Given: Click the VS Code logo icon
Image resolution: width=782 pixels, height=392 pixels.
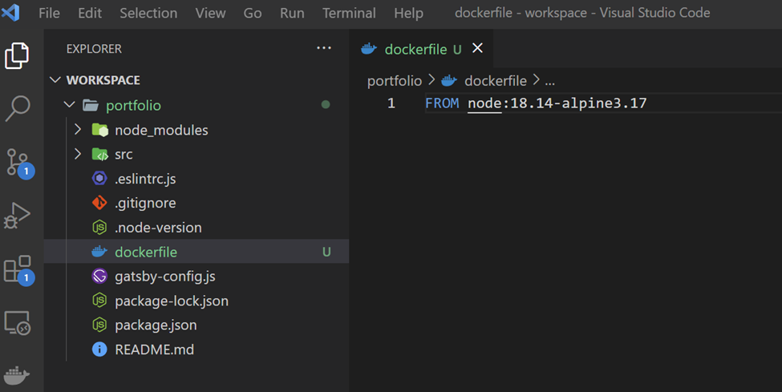Looking at the screenshot, I should pyautogui.click(x=10, y=12).
